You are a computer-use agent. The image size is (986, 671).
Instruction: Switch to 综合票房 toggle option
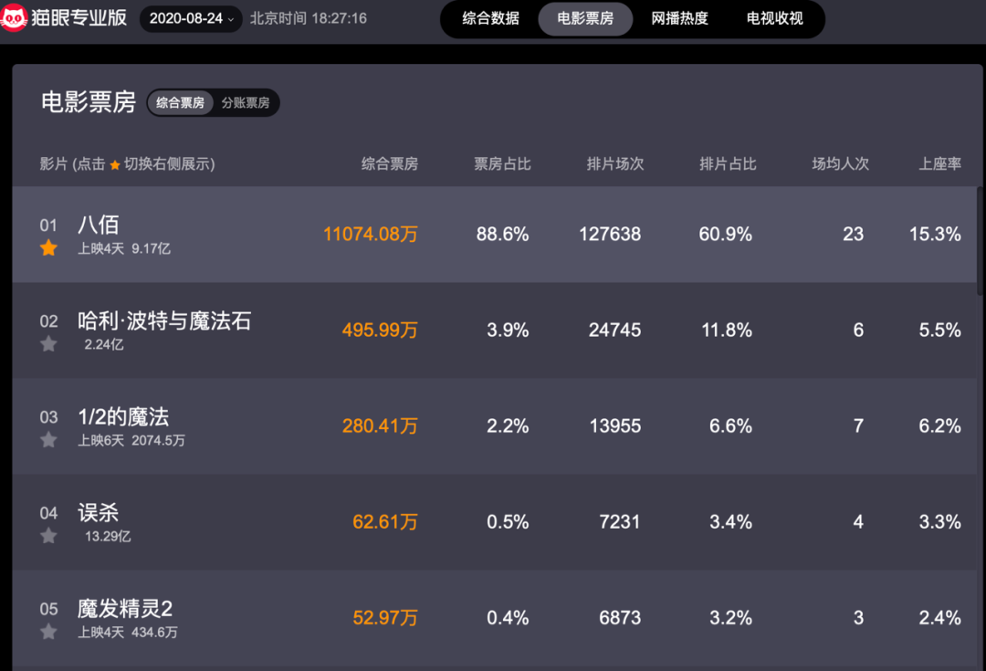(x=180, y=103)
